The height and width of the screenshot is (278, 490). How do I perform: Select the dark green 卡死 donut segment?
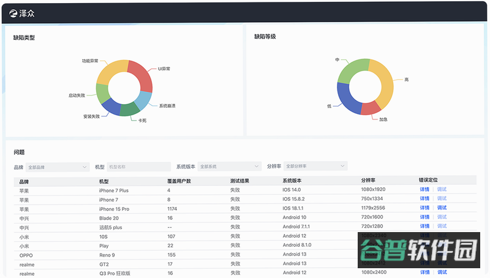pos(130,110)
